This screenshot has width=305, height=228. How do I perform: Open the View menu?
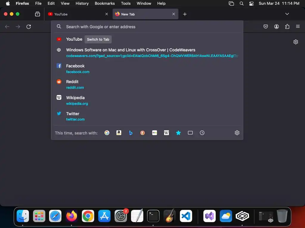pos(65,4)
